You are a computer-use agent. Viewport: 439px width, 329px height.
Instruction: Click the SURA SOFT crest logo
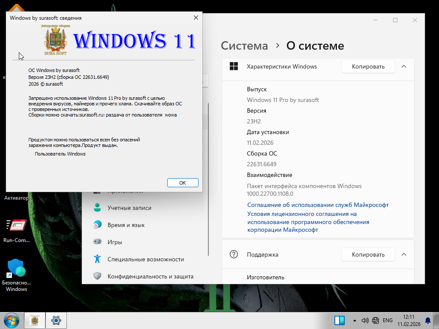click(x=56, y=40)
